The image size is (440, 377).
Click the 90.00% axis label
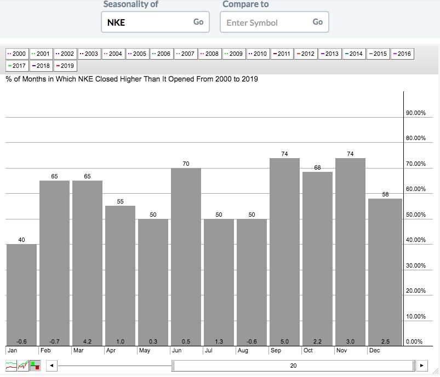(x=415, y=113)
